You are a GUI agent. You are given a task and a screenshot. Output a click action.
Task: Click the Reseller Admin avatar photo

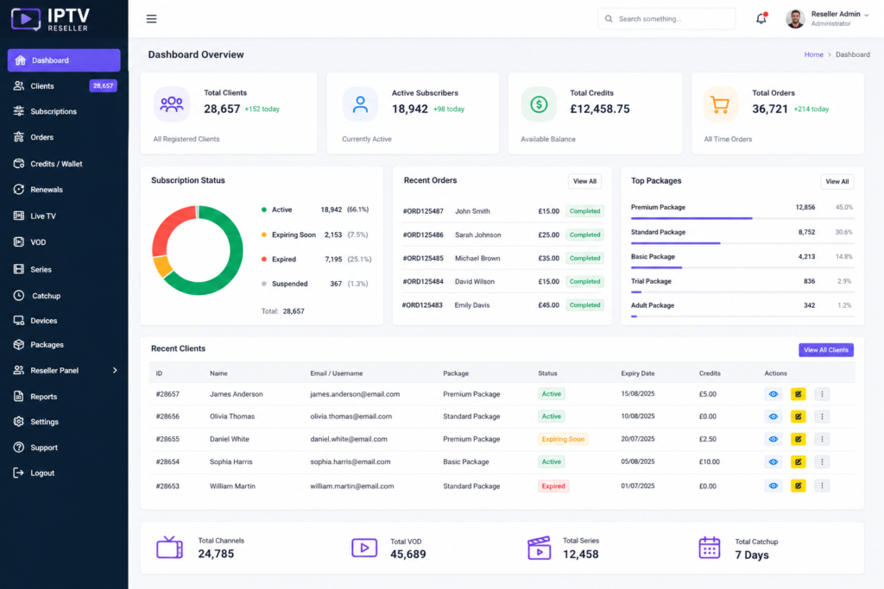(x=795, y=19)
